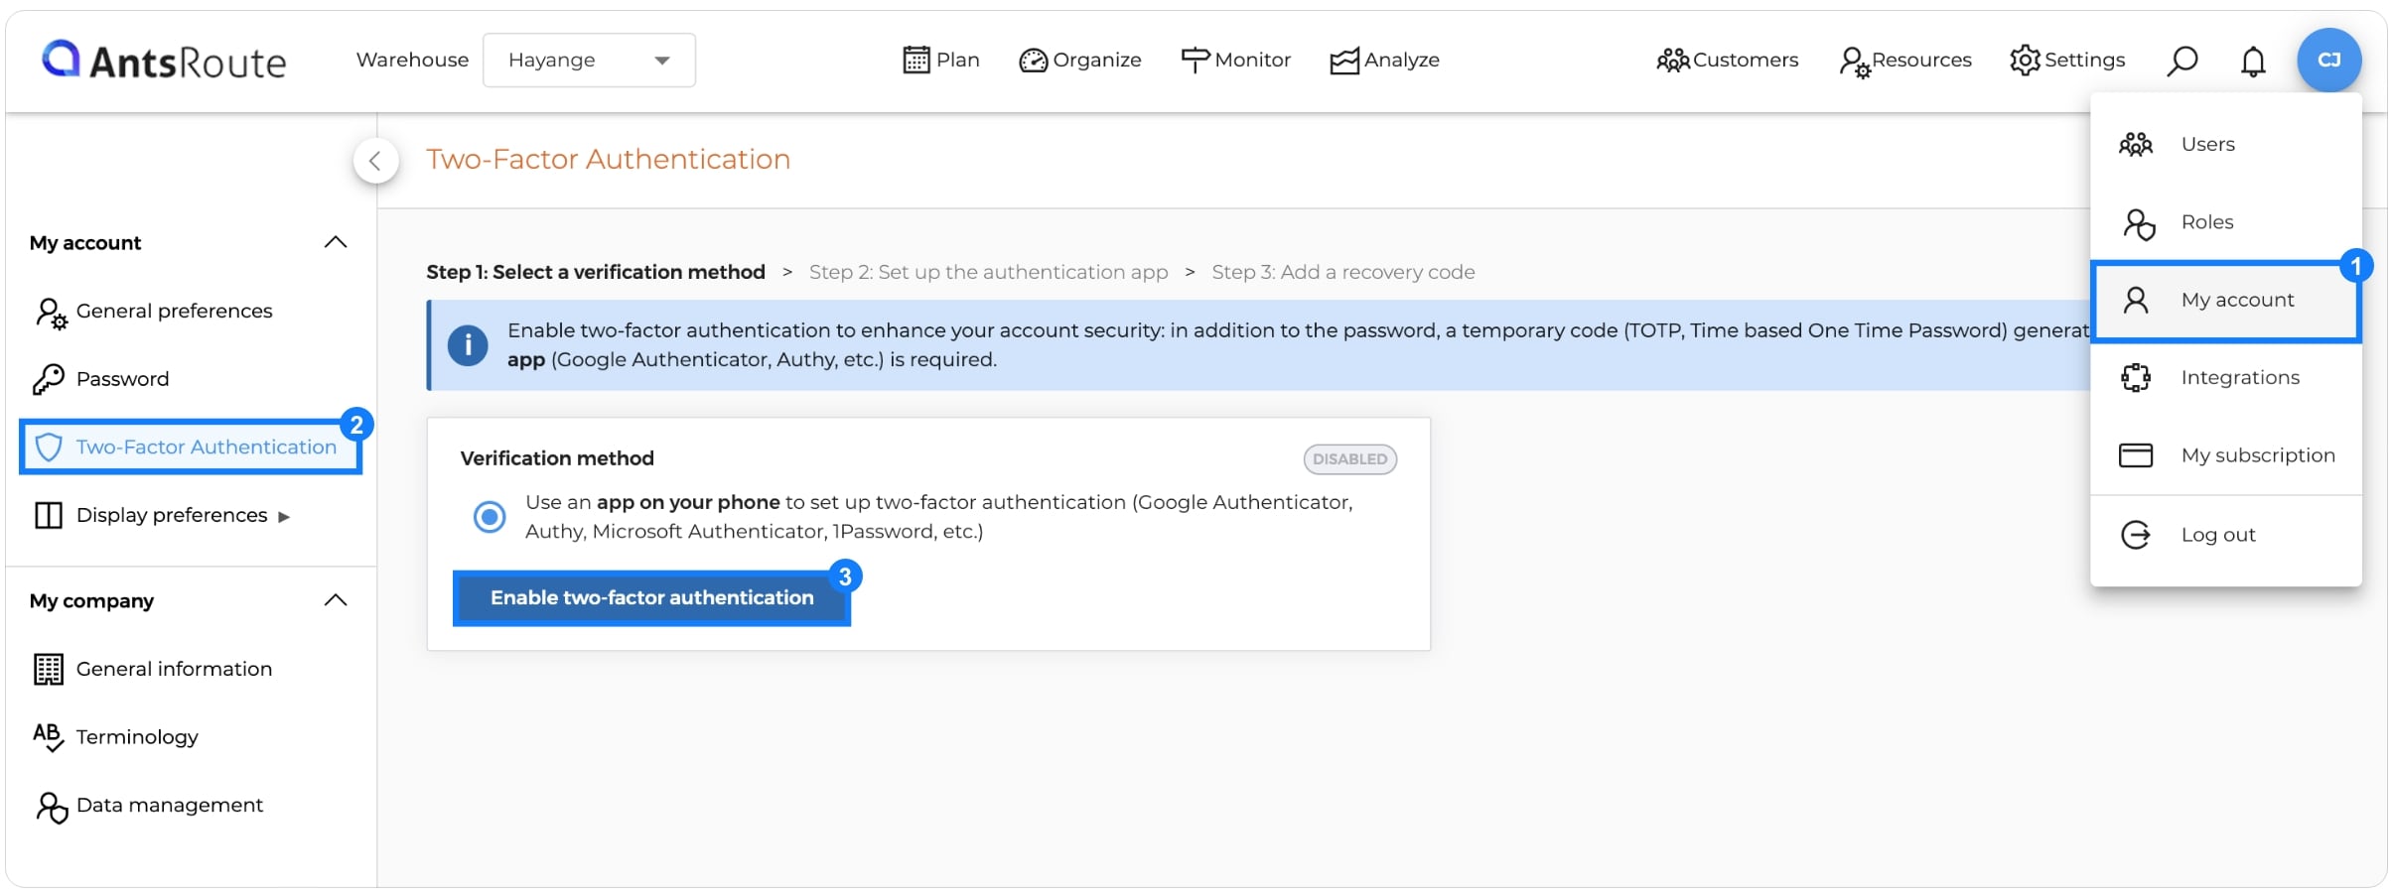Click the AntsRoute logo
The image size is (2393, 896).
(164, 61)
